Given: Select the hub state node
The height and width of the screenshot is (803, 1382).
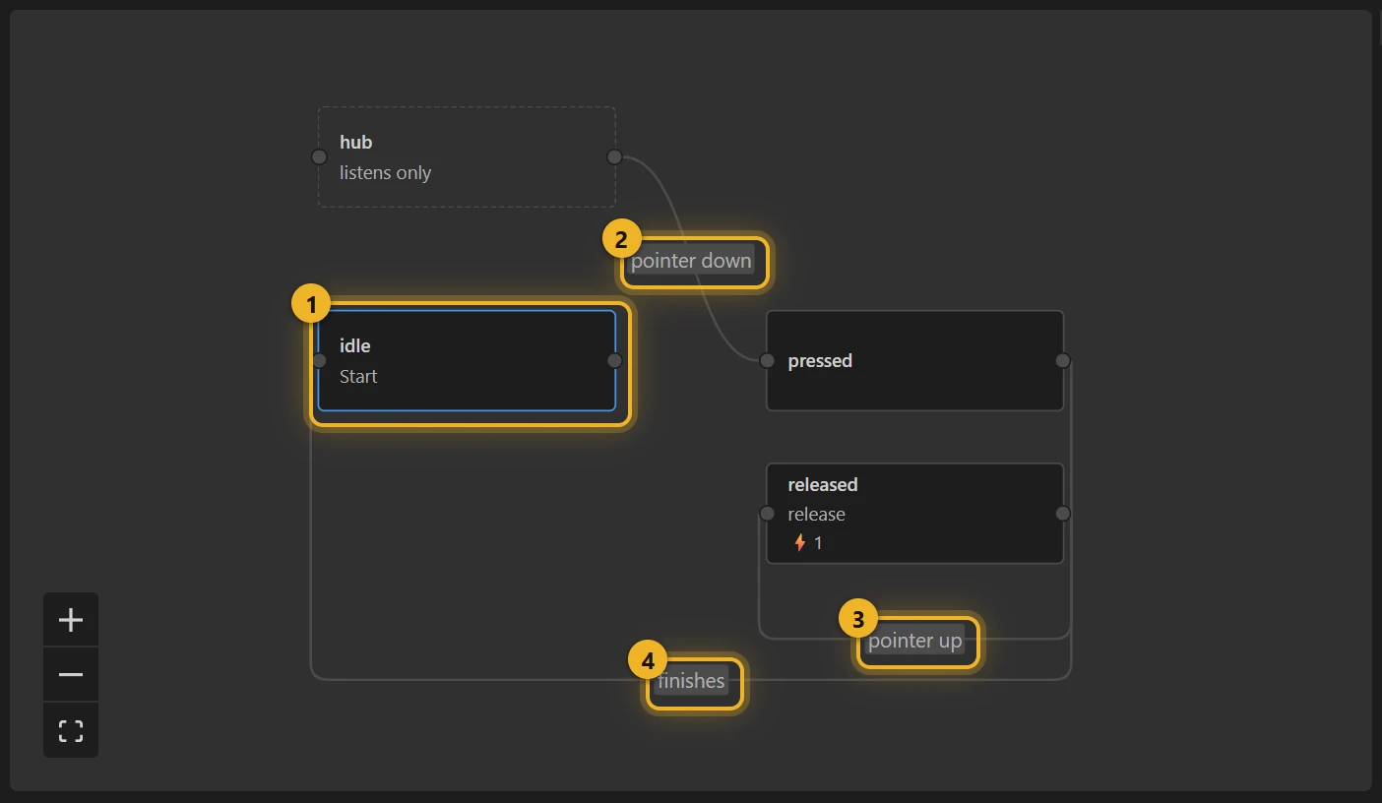Looking at the screenshot, I should click(467, 157).
